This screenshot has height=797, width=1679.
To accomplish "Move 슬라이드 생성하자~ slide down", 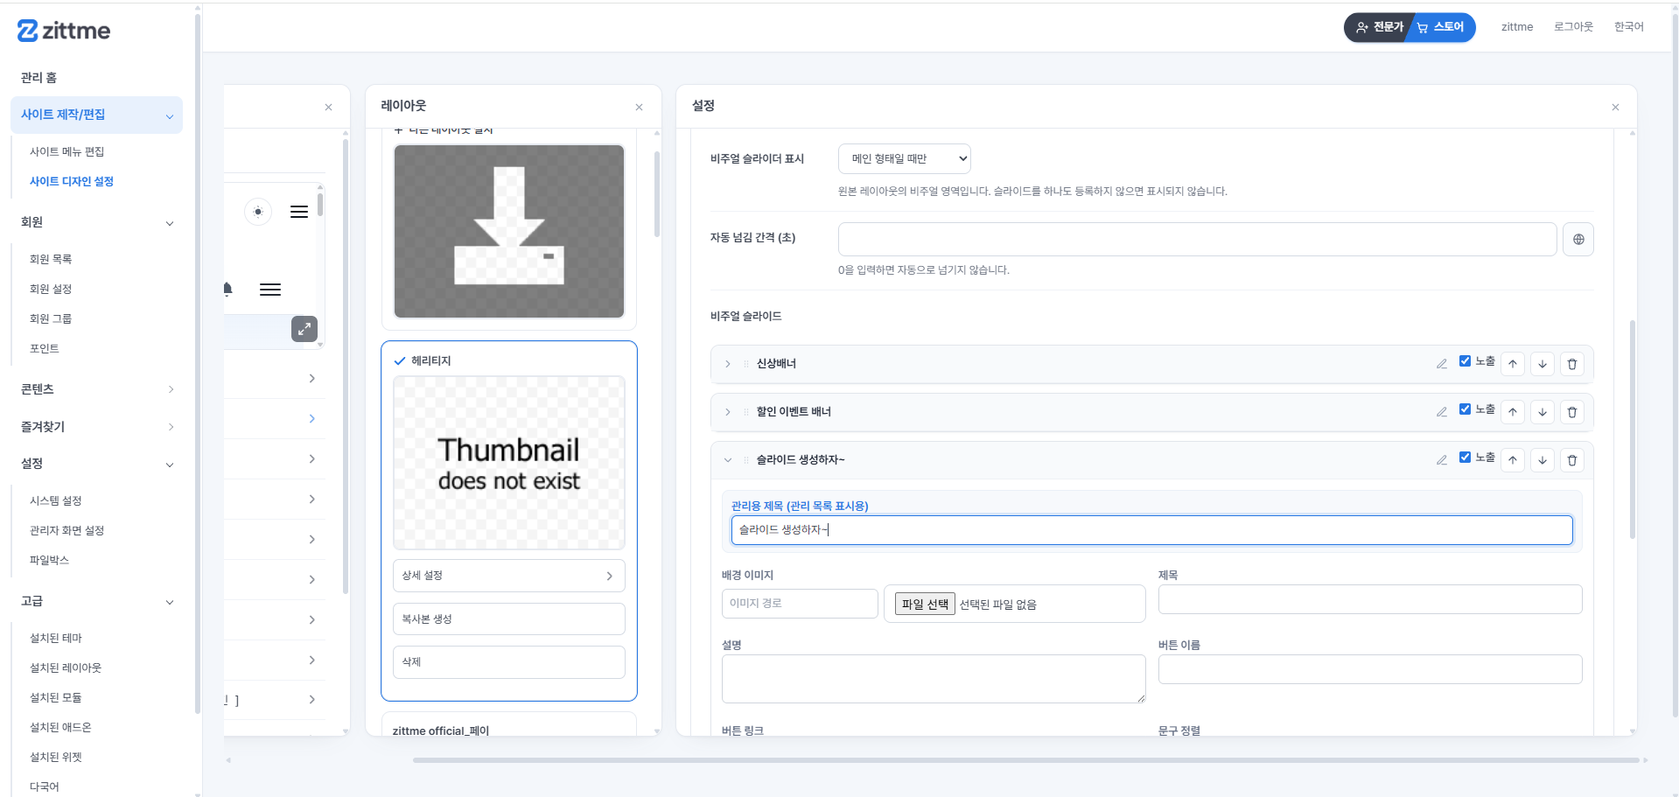I will pos(1543,460).
